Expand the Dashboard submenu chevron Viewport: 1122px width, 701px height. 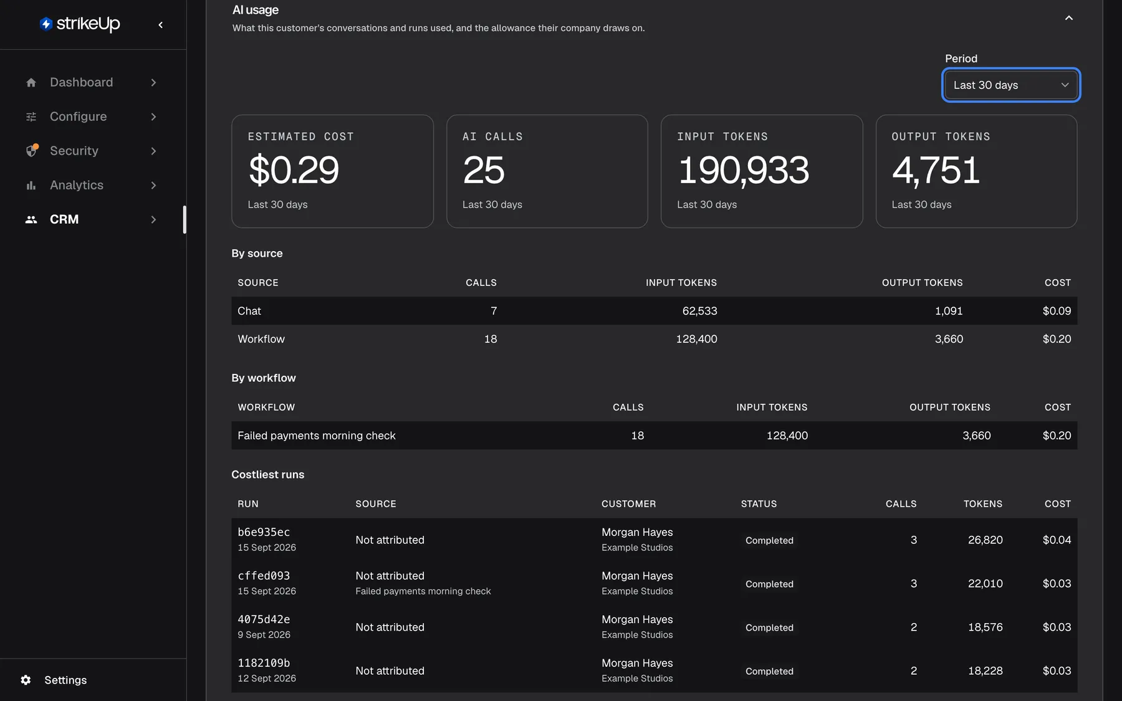(153, 82)
